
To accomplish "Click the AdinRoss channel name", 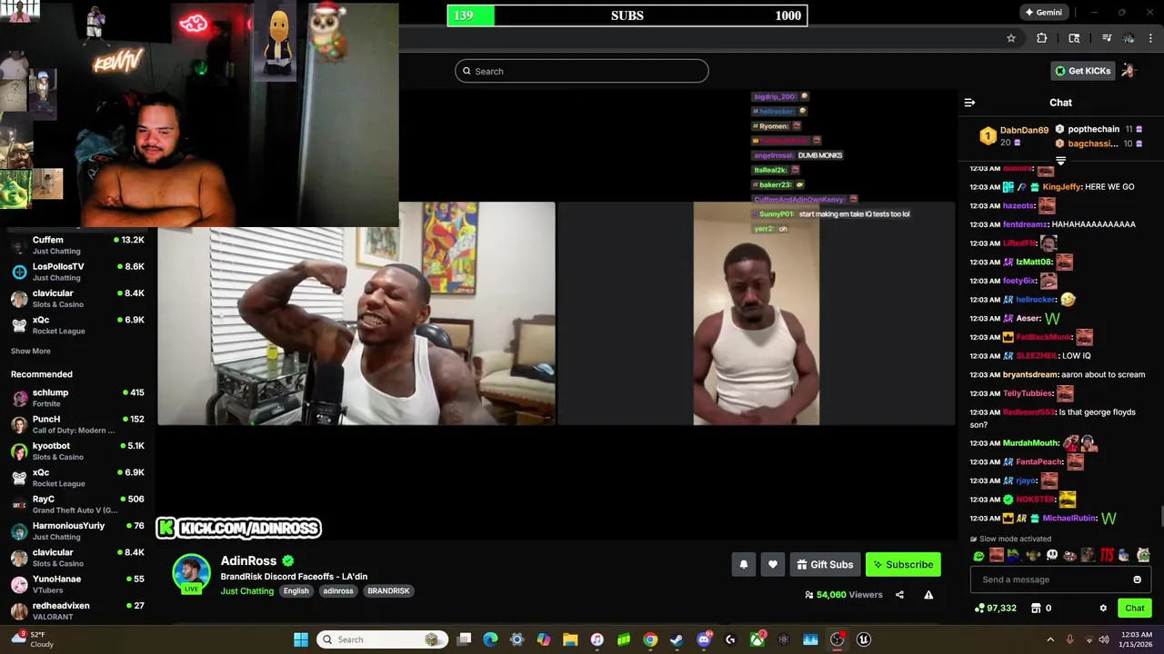I will click(248, 560).
